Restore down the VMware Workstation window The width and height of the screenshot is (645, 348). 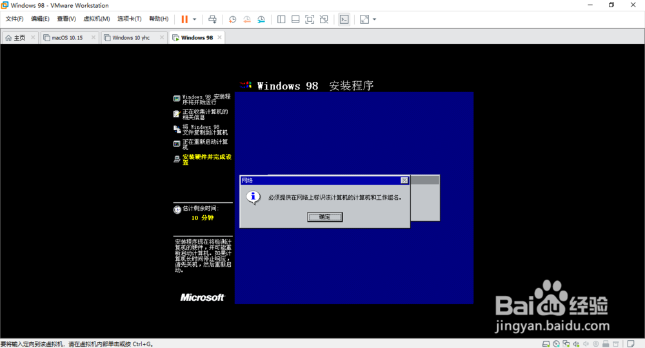point(611,5)
